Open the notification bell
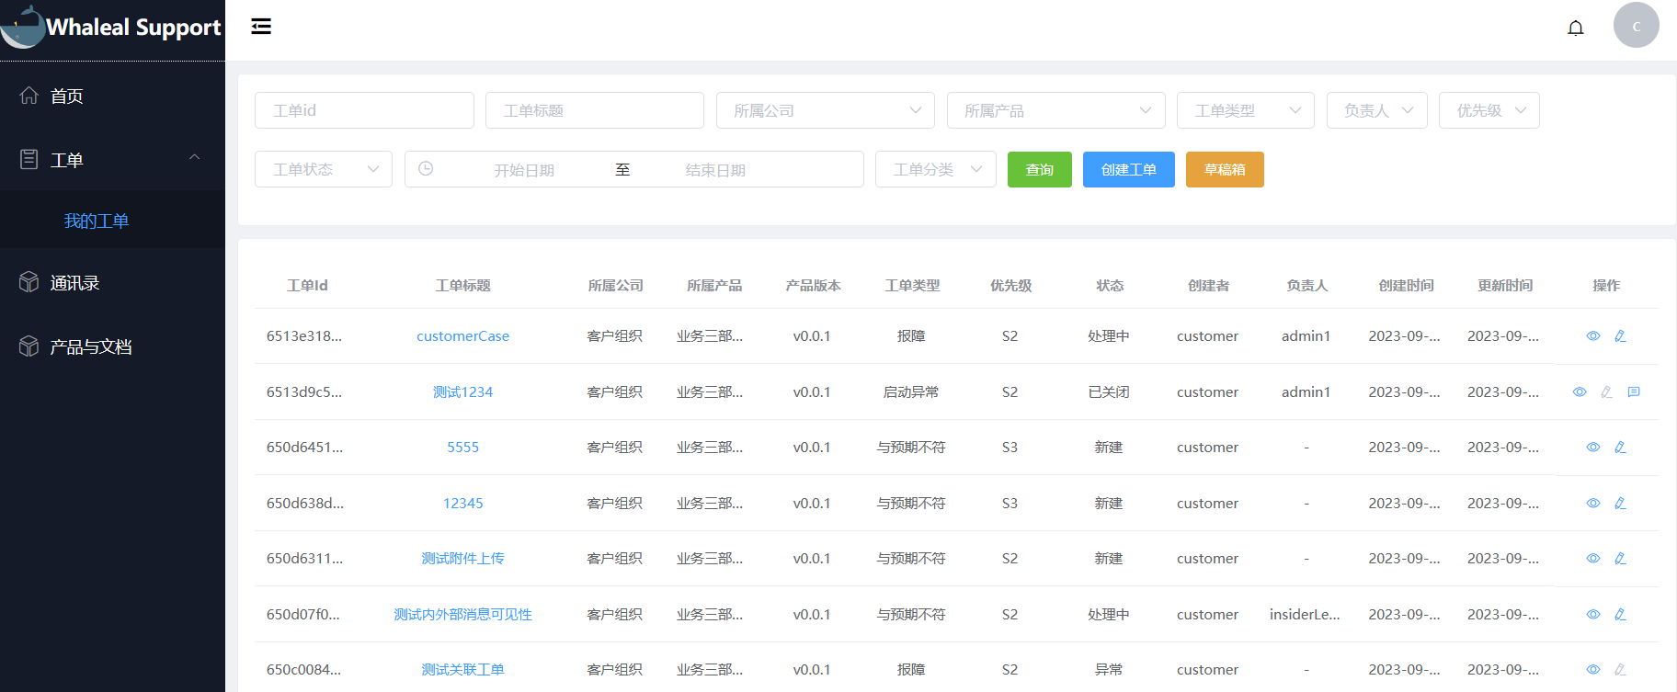 1576,28
